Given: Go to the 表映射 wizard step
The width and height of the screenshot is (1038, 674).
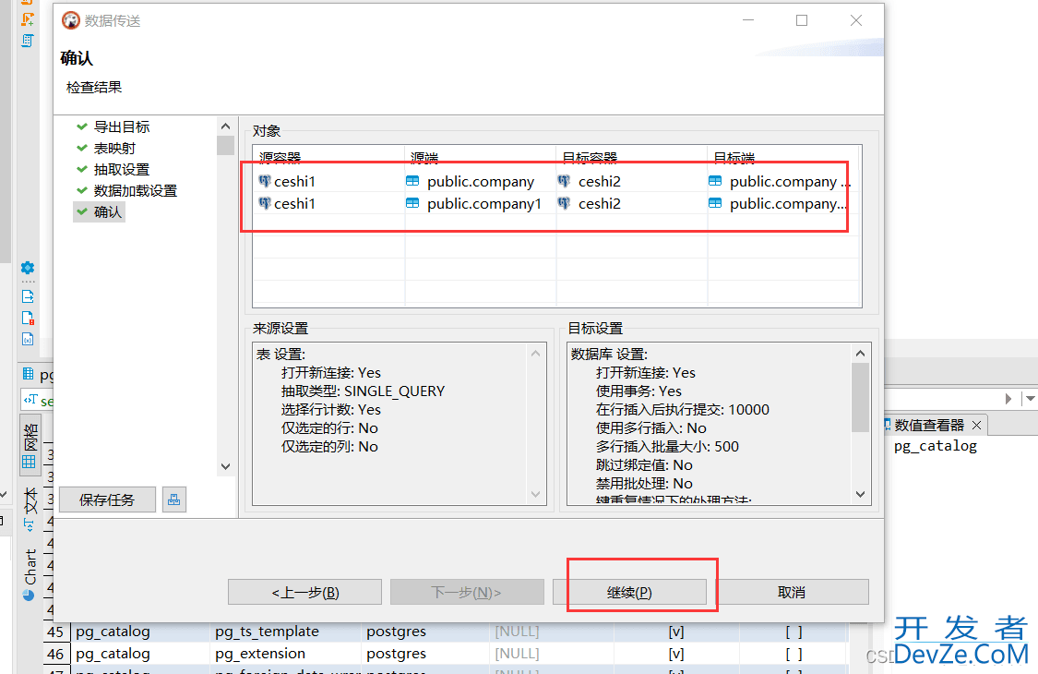Looking at the screenshot, I should pos(114,148).
